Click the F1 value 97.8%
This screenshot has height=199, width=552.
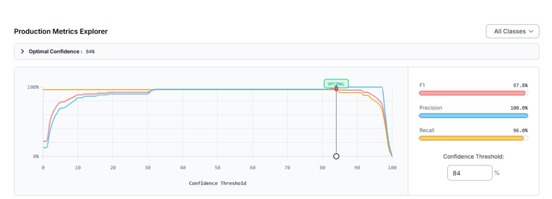[x=520, y=85]
